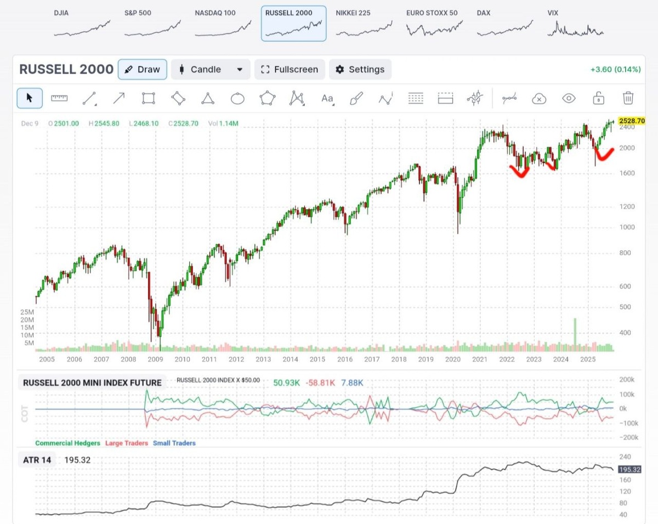Click the Dec 9 date readout
Viewport: 658px width, 524px height.
[29, 123]
